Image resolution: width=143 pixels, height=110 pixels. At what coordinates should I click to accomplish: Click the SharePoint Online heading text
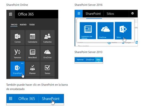[17, 5]
